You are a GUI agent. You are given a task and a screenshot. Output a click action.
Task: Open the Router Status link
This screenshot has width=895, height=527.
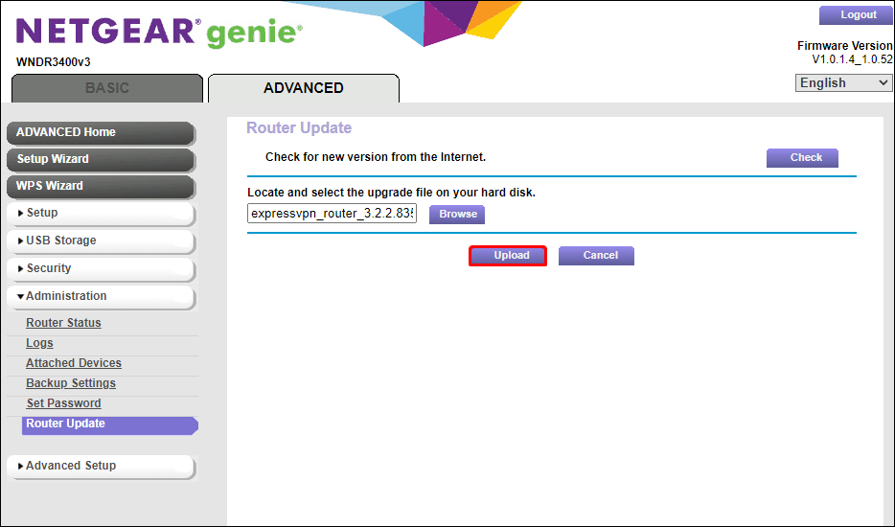click(x=63, y=323)
